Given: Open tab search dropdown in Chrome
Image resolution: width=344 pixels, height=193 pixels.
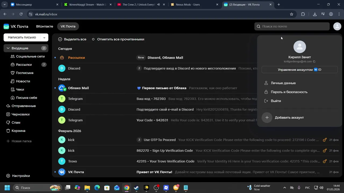Looking at the screenshot, I should 4,5.
